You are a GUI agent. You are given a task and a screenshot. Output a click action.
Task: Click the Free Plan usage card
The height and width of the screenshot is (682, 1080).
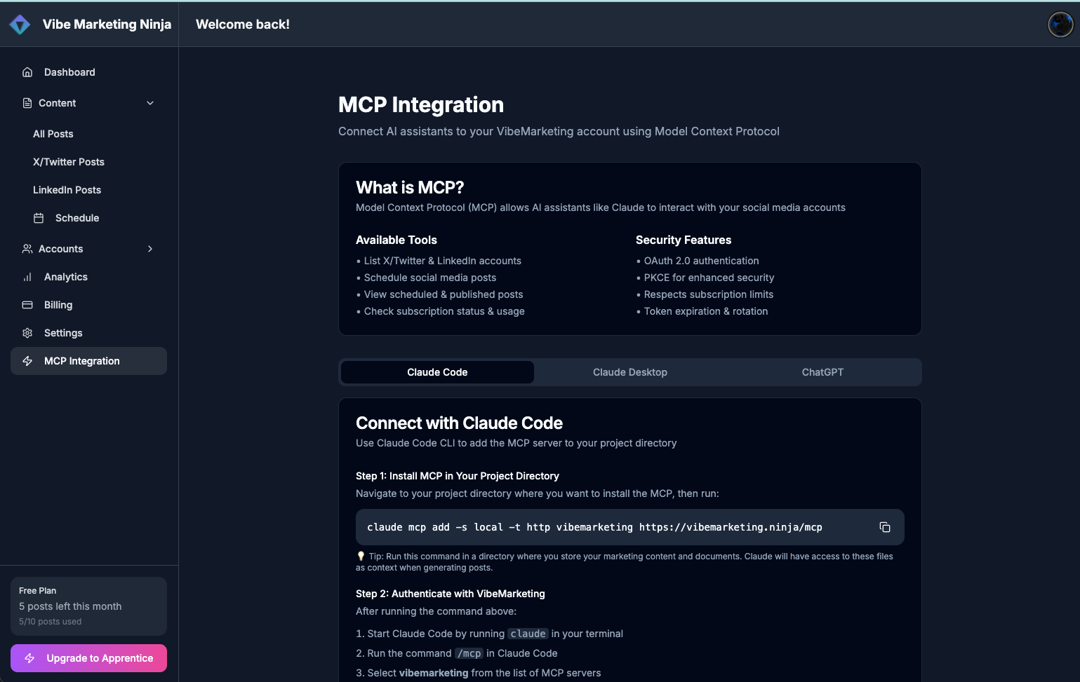pyautogui.click(x=88, y=606)
